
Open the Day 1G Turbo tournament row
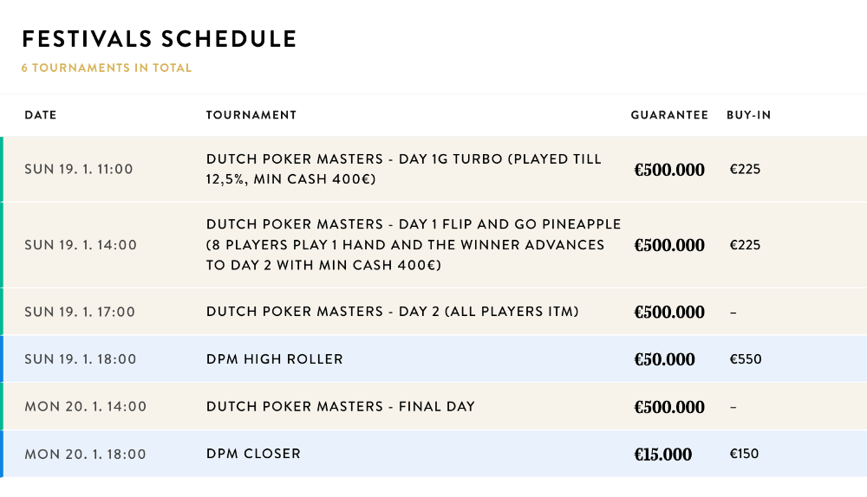point(433,169)
